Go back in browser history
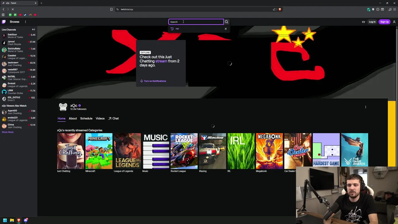 (x=3, y=9)
